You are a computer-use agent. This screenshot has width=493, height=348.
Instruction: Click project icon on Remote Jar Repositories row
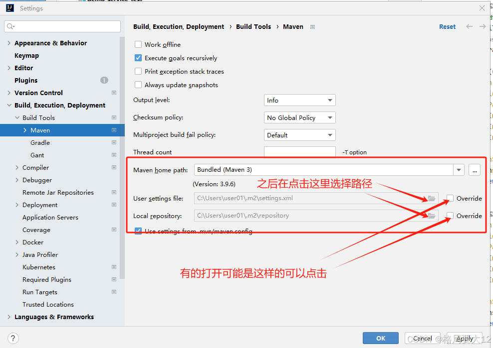pos(114,192)
